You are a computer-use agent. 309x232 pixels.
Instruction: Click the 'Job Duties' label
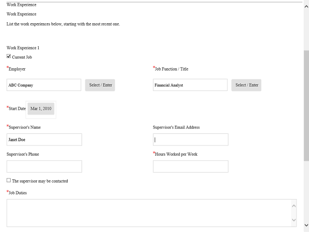point(17,193)
